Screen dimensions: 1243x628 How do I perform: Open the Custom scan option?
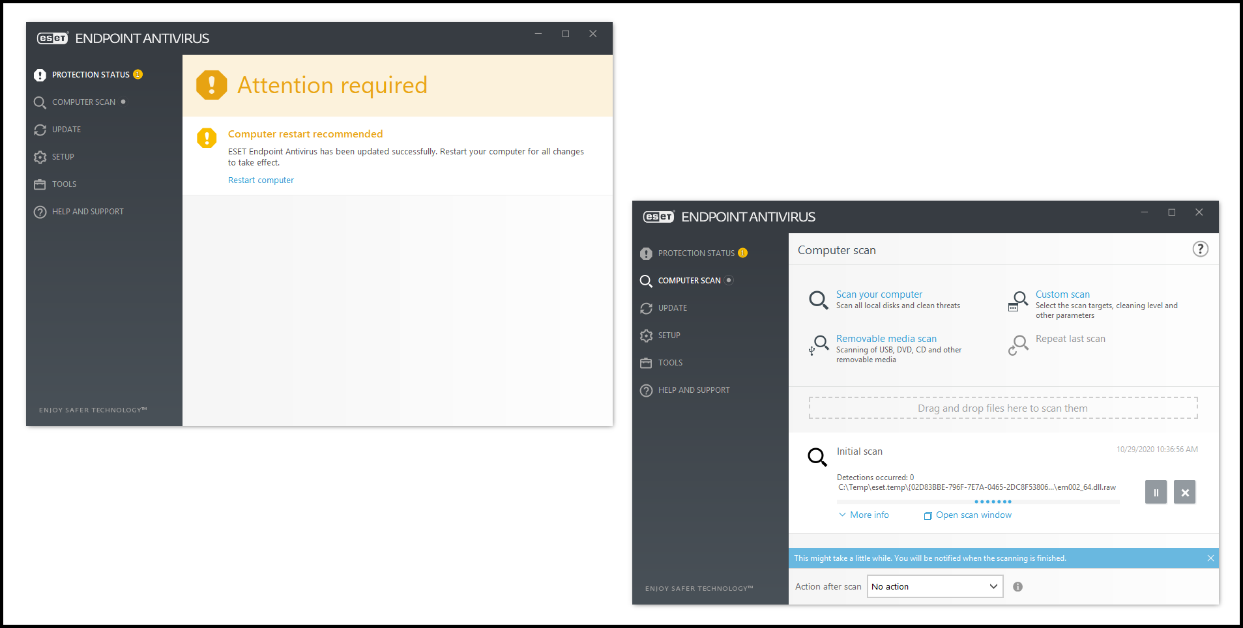1062,294
